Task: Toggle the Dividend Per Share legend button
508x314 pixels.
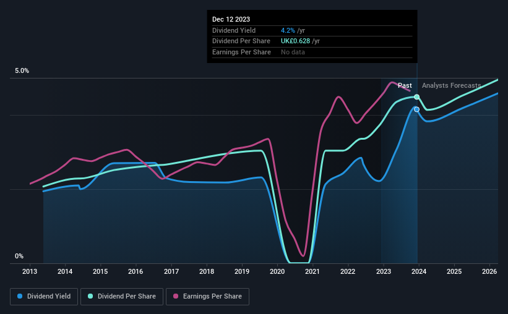Action: pos(122,297)
